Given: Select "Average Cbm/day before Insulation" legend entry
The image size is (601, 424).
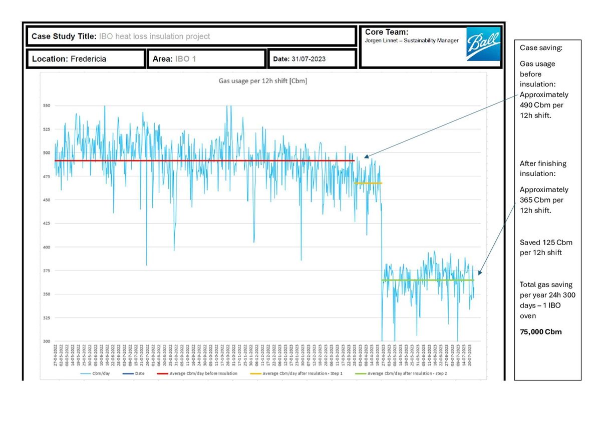Looking at the screenshot, I should pos(197,373).
